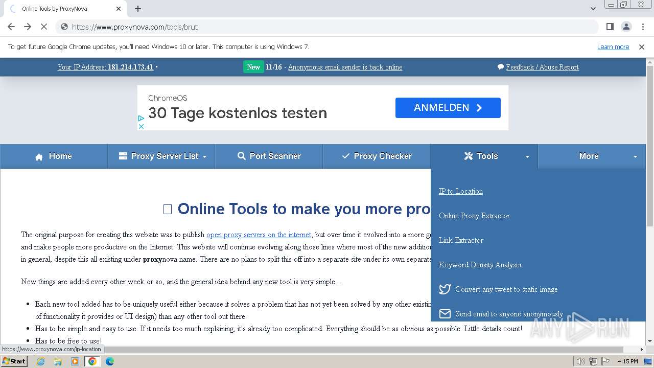The width and height of the screenshot is (654, 368).
Task: Expand the More menu dropdown arrow
Action: point(635,157)
